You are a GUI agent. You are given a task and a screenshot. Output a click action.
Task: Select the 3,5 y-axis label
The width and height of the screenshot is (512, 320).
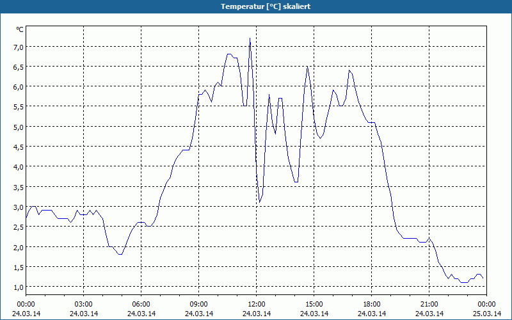pyautogui.click(x=19, y=187)
